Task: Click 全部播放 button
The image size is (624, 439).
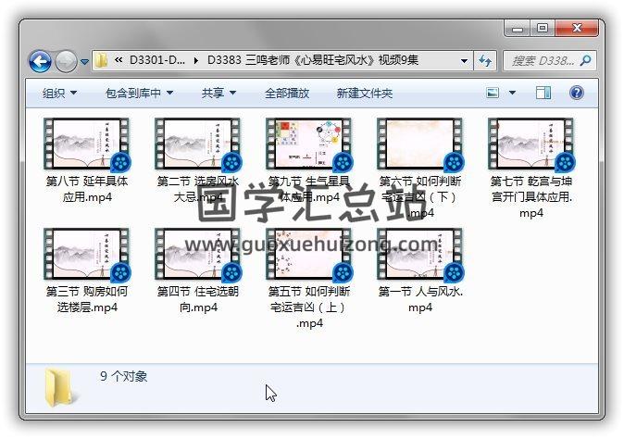Action: [287, 93]
